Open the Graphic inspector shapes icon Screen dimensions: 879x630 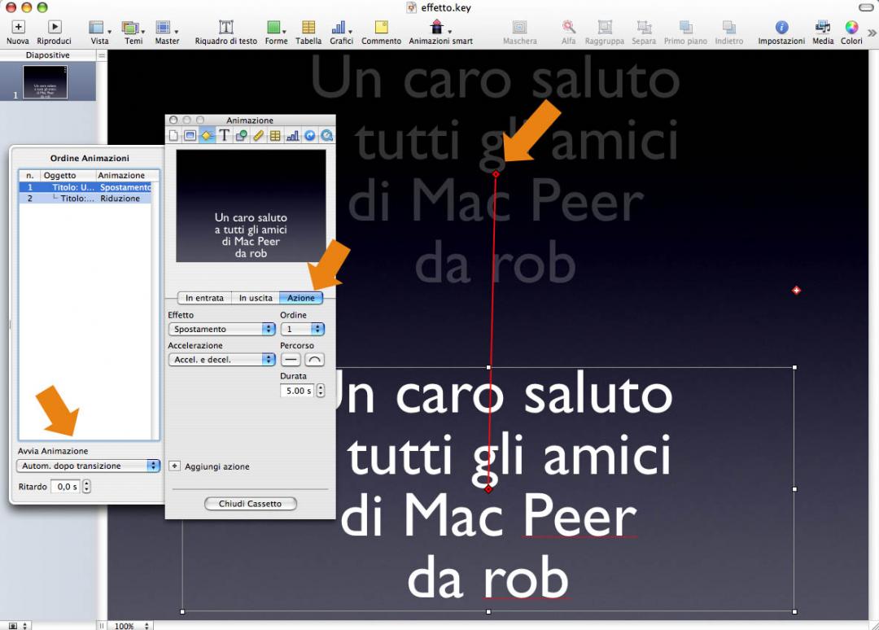tap(241, 135)
